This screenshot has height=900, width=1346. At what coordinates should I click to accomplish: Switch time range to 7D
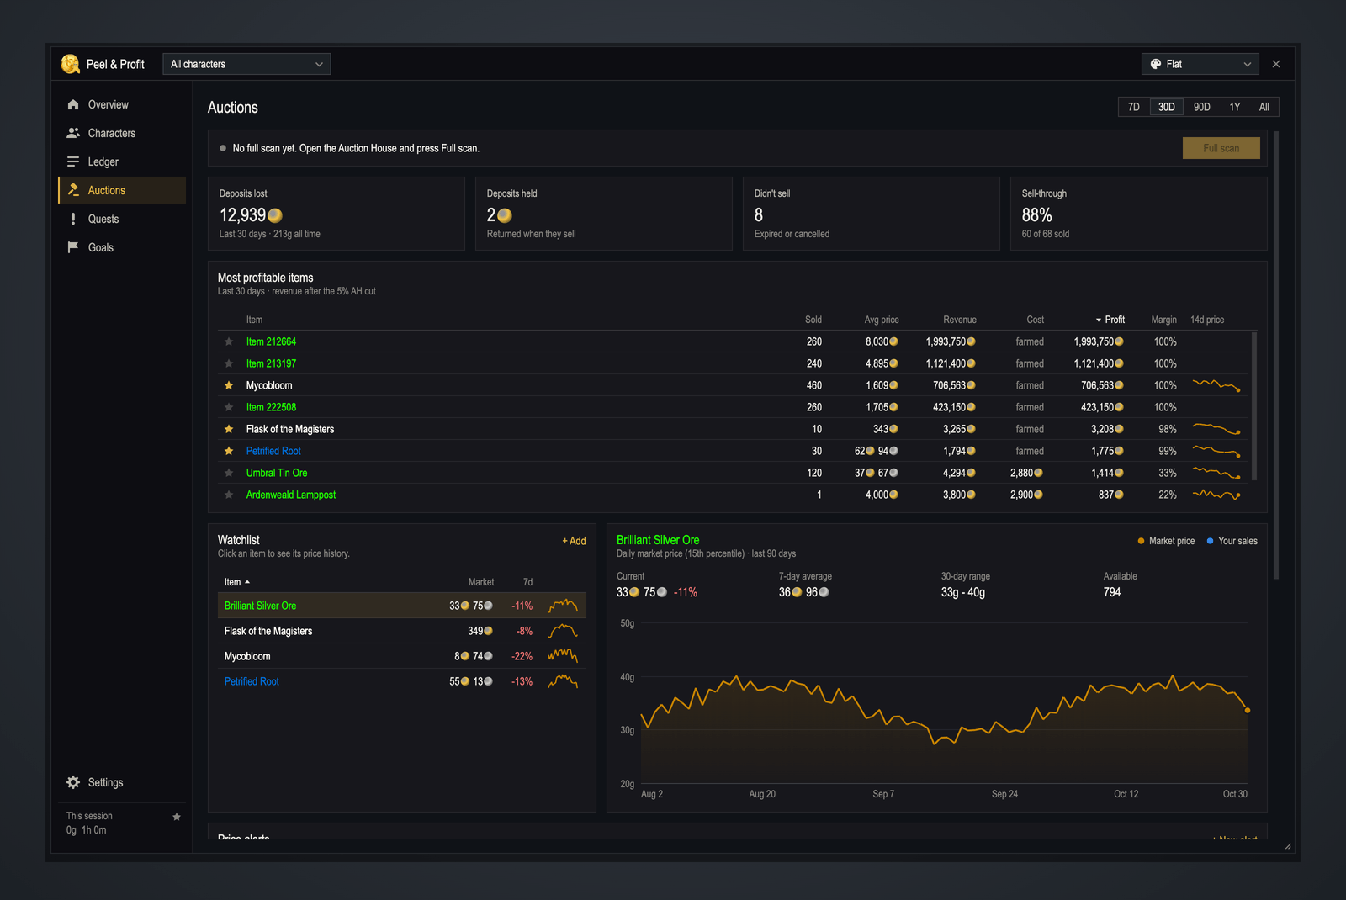coord(1134,107)
